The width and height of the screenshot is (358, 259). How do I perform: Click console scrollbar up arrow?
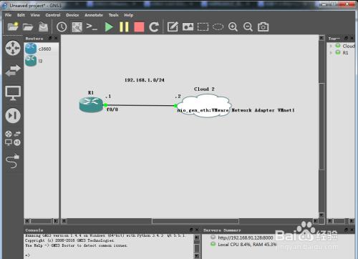[x=197, y=238]
